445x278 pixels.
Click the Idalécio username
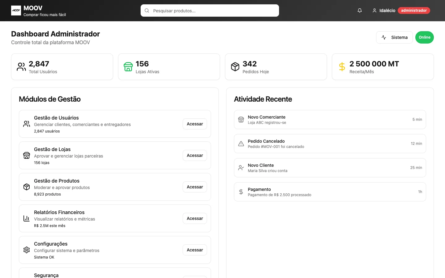(387, 11)
